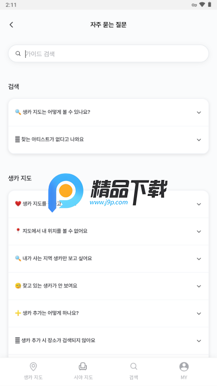The height and width of the screenshot is (386, 217).
Task: Open question '지도에서 내 위치를 볼 수 없어요'
Action: [108, 232]
